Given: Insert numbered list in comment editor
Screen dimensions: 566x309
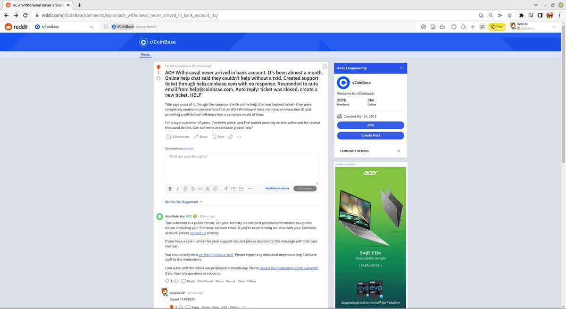Looking at the screenshot, I should point(241,189).
